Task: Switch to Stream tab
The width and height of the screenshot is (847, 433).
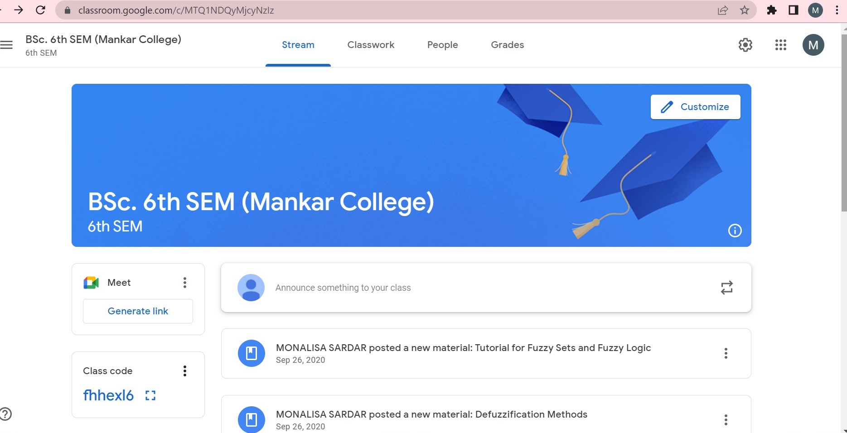Action: [x=298, y=45]
